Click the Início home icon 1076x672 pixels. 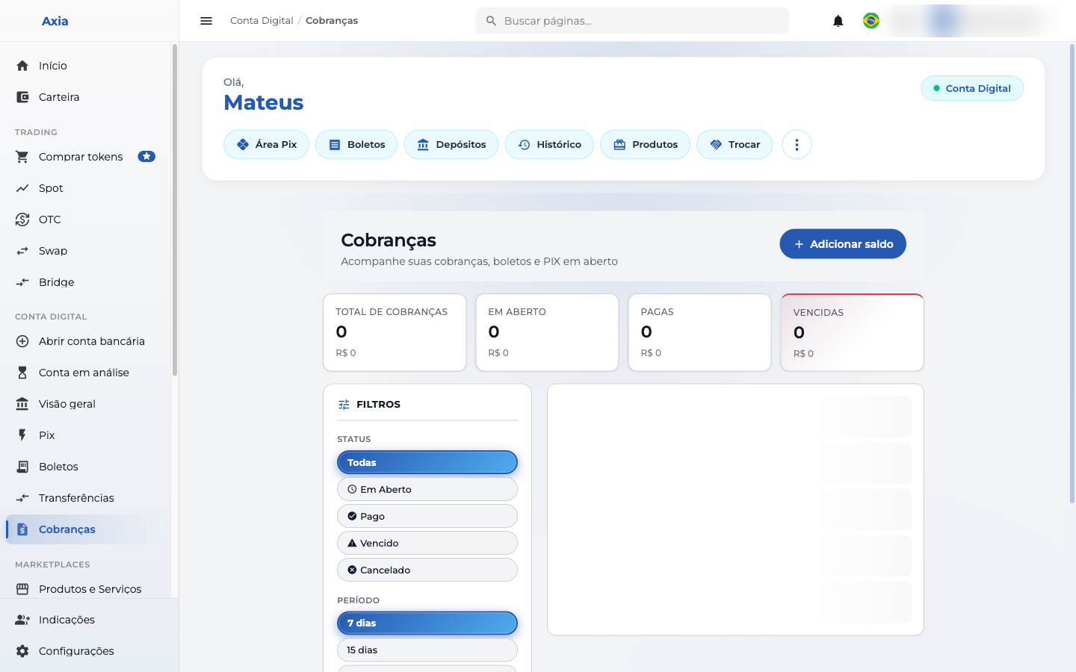[22, 66]
